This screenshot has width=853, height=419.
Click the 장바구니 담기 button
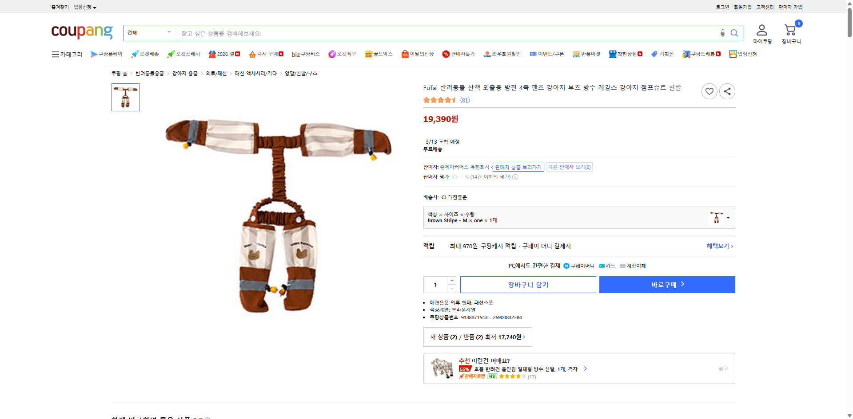click(x=528, y=284)
